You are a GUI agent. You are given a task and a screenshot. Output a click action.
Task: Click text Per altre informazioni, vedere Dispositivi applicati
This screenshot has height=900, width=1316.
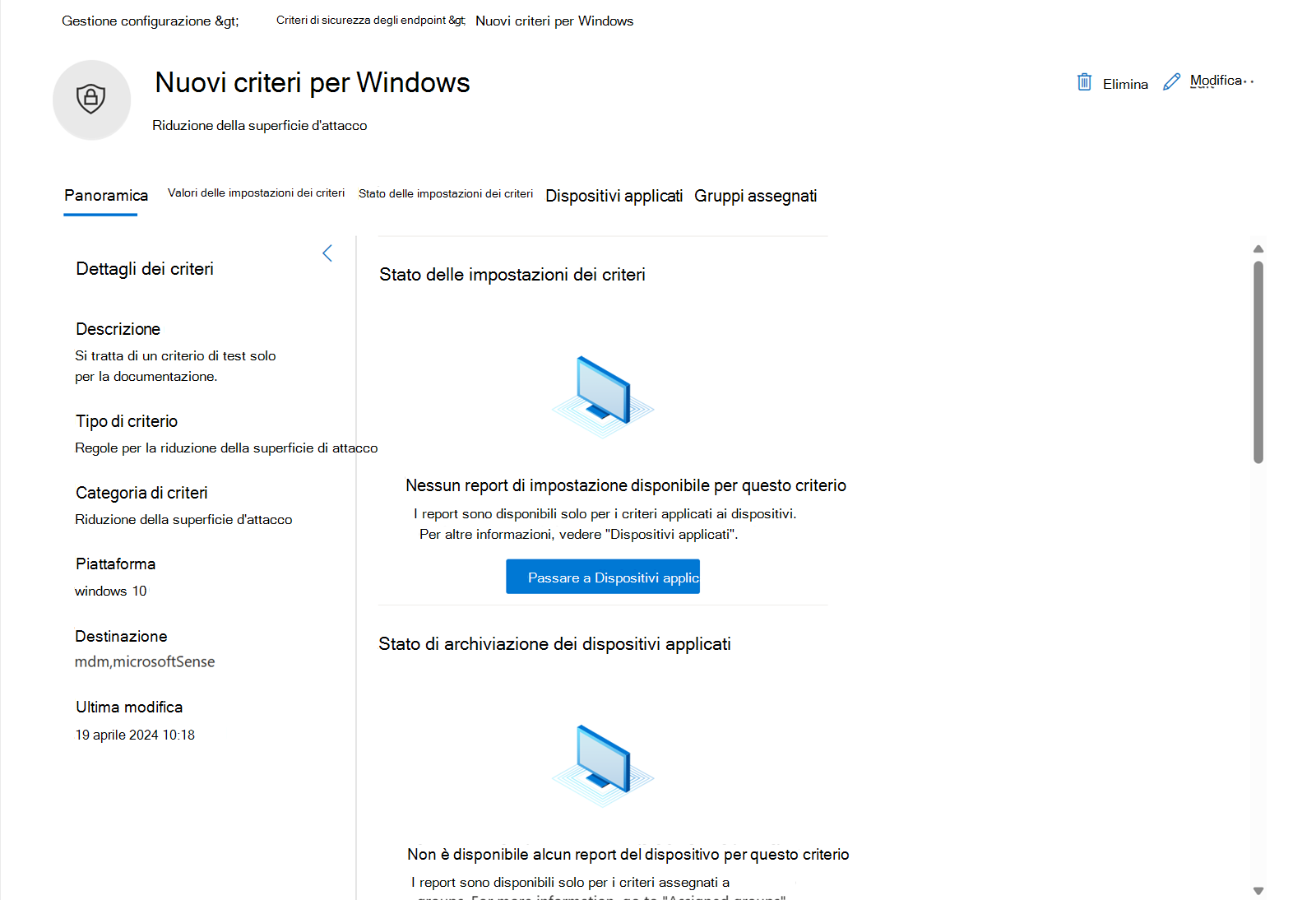pos(579,535)
